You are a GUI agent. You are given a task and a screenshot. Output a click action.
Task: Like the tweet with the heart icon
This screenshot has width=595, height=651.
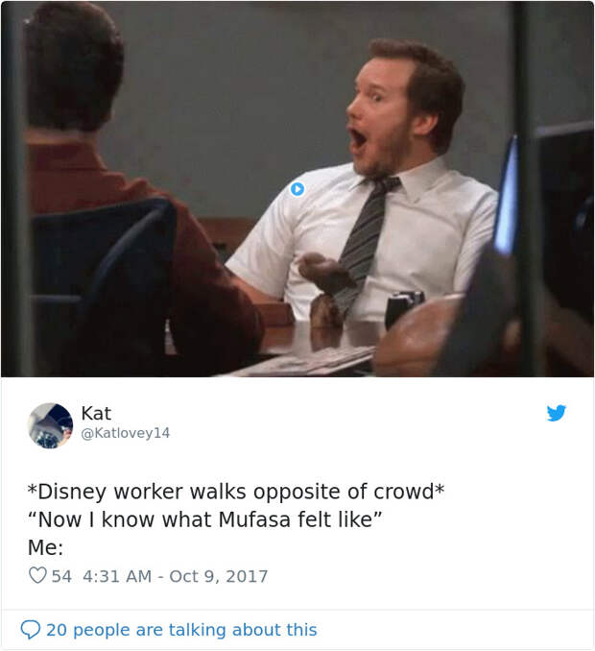pos(37,576)
